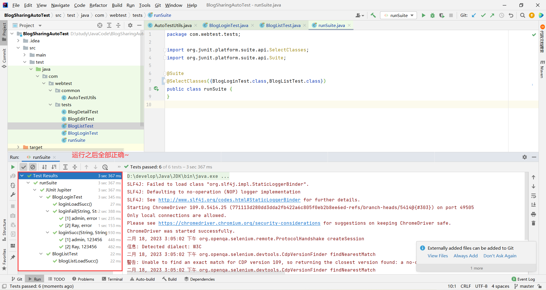Collapse BlogLoginTest in test results
The image size is (546, 290).
41,197
